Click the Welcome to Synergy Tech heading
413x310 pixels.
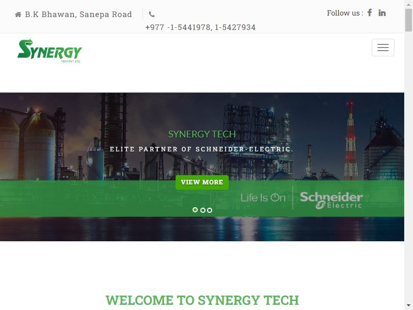pyautogui.click(x=202, y=300)
